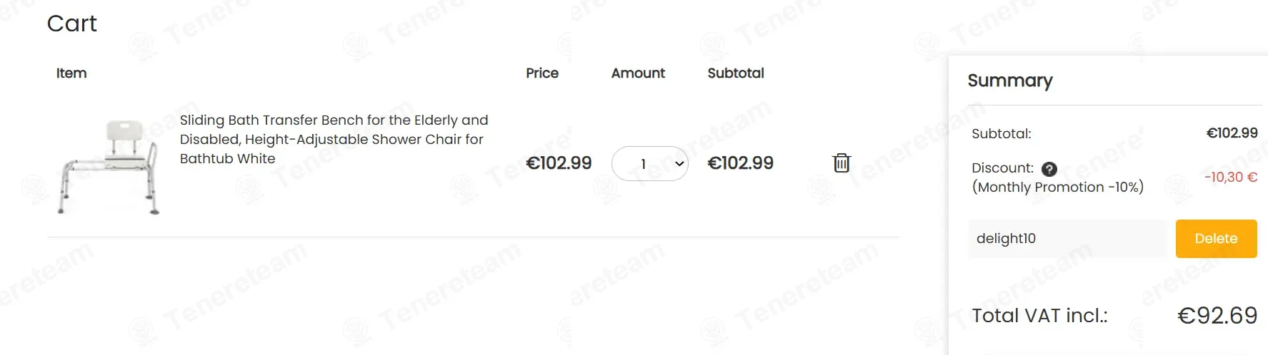Click the Item column header
Image resolution: width=1268 pixels, height=355 pixels.
pyautogui.click(x=71, y=73)
